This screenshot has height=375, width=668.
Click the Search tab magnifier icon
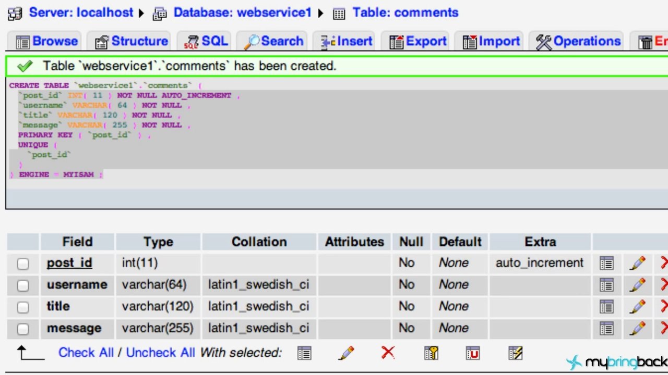[x=252, y=42]
